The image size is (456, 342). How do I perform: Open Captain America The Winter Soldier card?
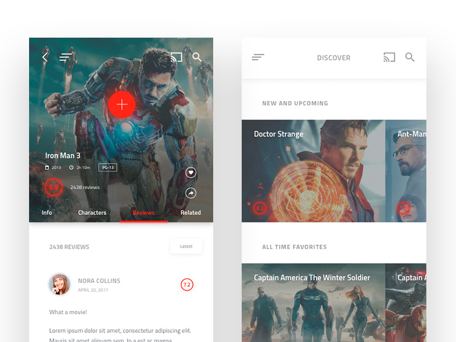(313, 303)
